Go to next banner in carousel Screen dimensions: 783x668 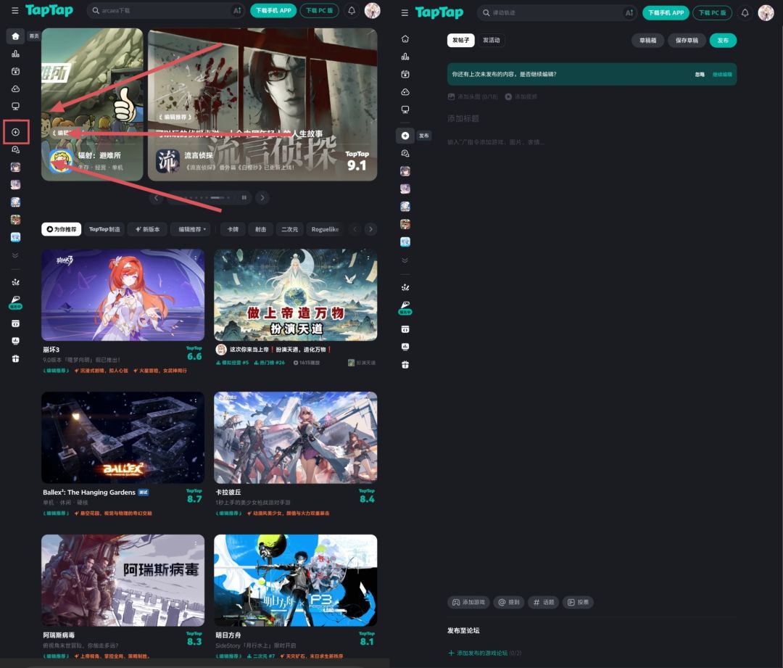coord(262,198)
